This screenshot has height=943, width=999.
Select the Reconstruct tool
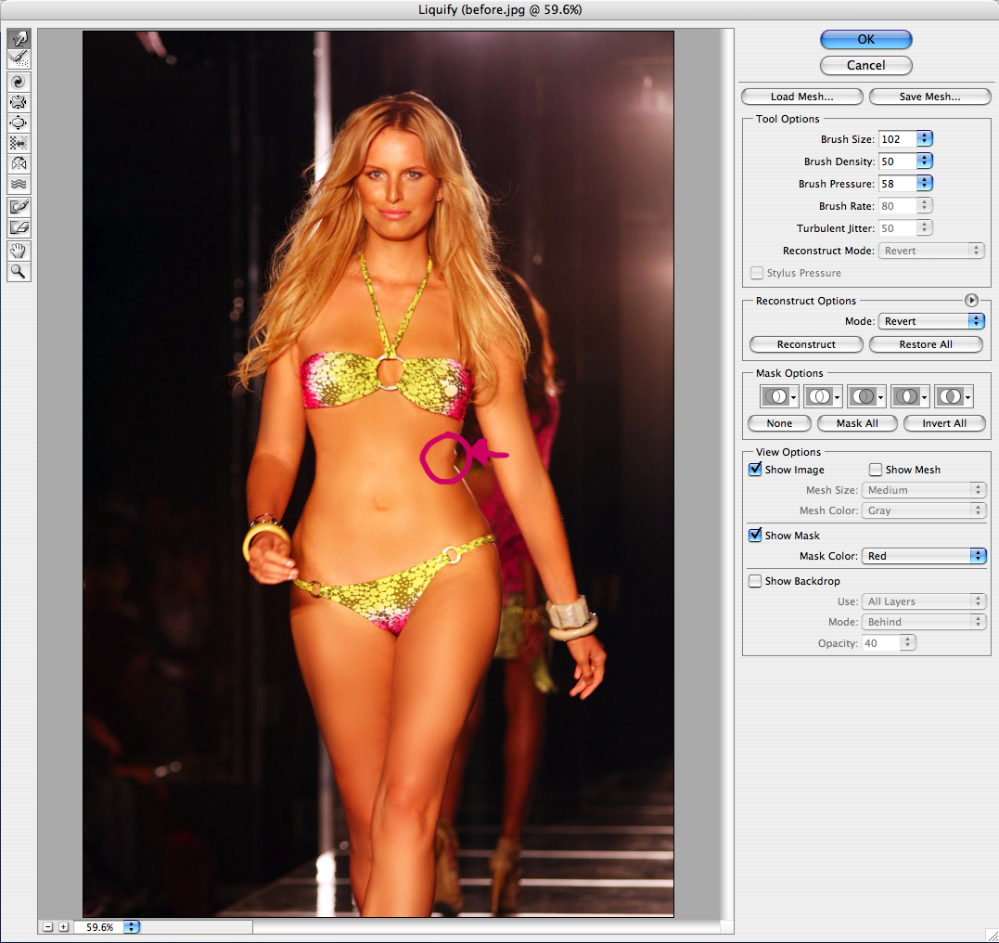pyautogui.click(x=19, y=58)
